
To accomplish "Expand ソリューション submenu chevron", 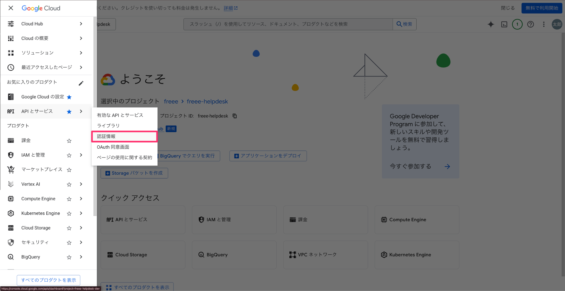I will pos(81,53).
